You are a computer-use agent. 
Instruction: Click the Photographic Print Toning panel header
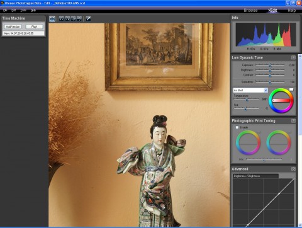[264, 121]
